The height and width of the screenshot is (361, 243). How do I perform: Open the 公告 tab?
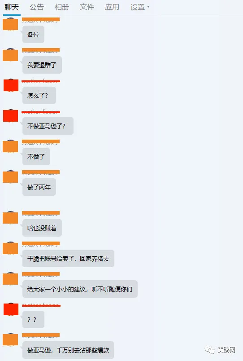click(x=37, y=7)
